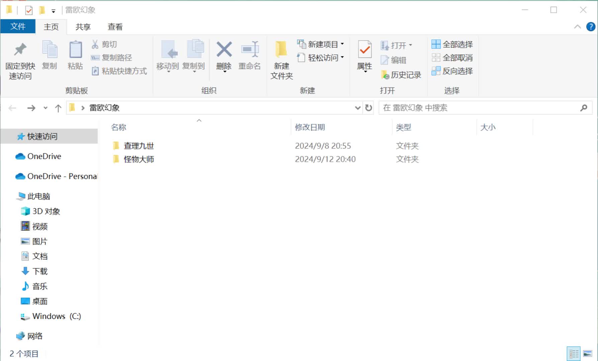Click the Paste (粘贴) clipboard icon
Image resolution: width=598 pixels, height=361 pixels.
click(x=75, y=49)
